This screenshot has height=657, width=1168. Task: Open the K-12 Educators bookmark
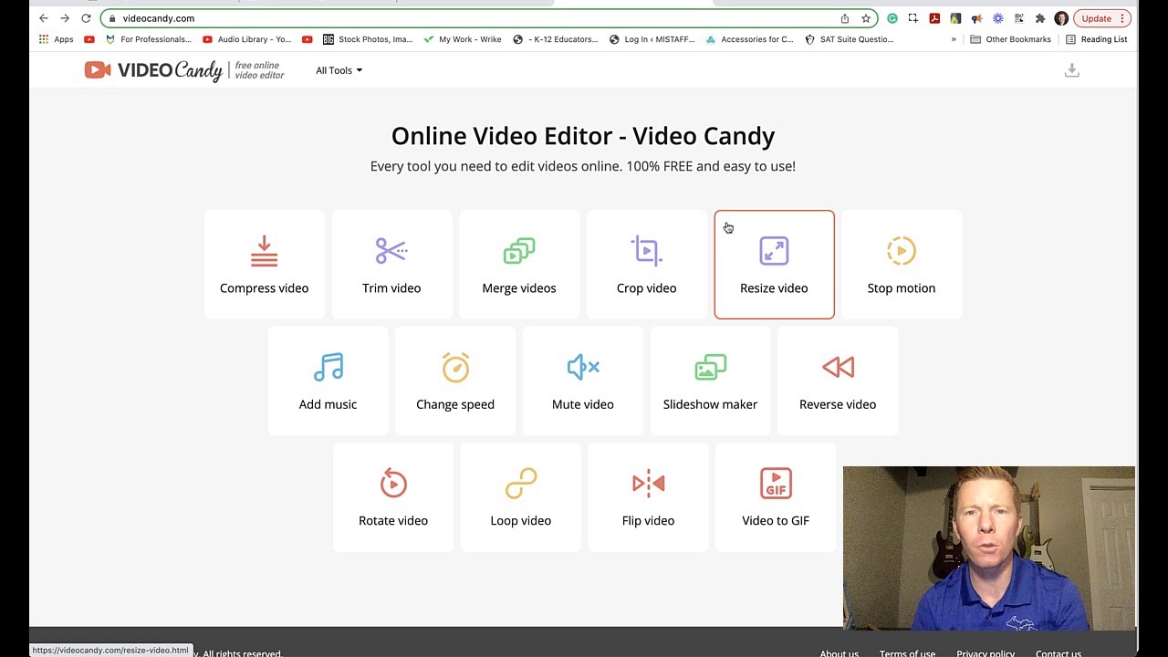[556, 39]
